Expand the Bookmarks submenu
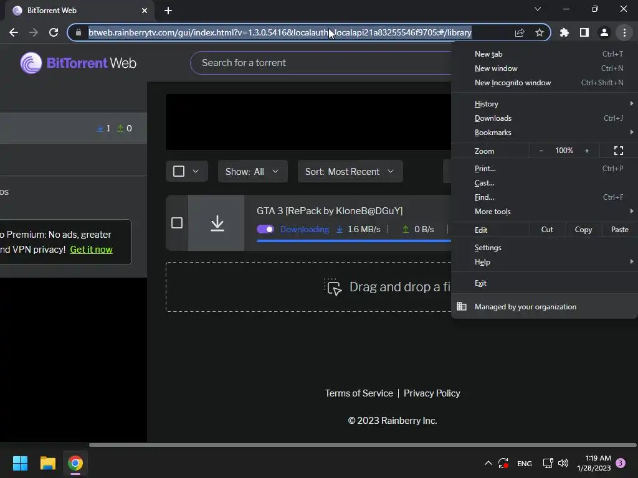The width and height of the screenshot is (638, 478). tap(545, 133)
